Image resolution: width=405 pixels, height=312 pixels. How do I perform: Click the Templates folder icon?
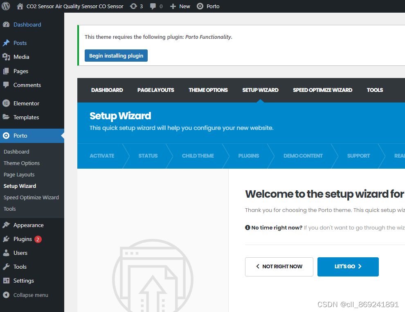(6, 117)
